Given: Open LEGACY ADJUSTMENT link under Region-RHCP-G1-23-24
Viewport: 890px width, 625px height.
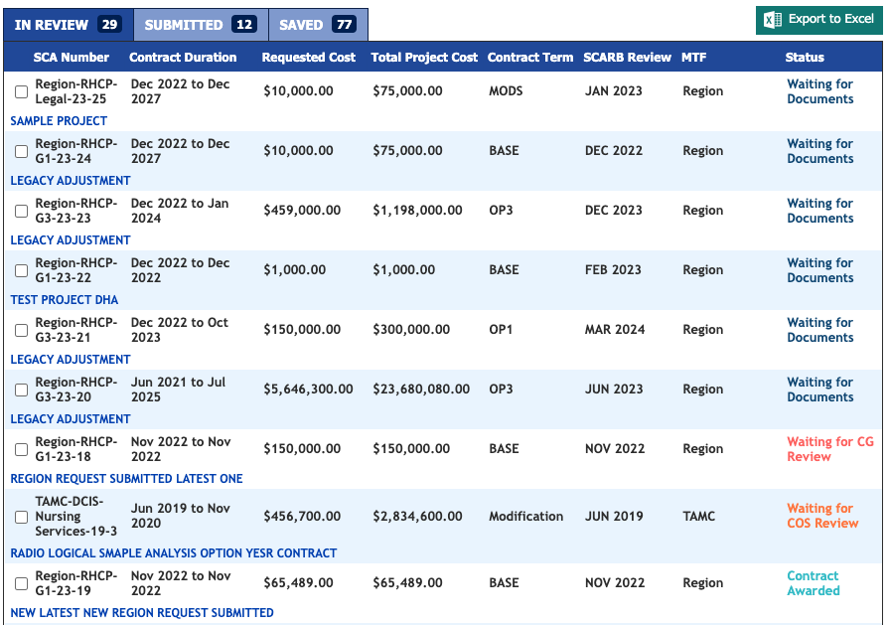Looking at the screenshot, I should [x=71, y=181].
